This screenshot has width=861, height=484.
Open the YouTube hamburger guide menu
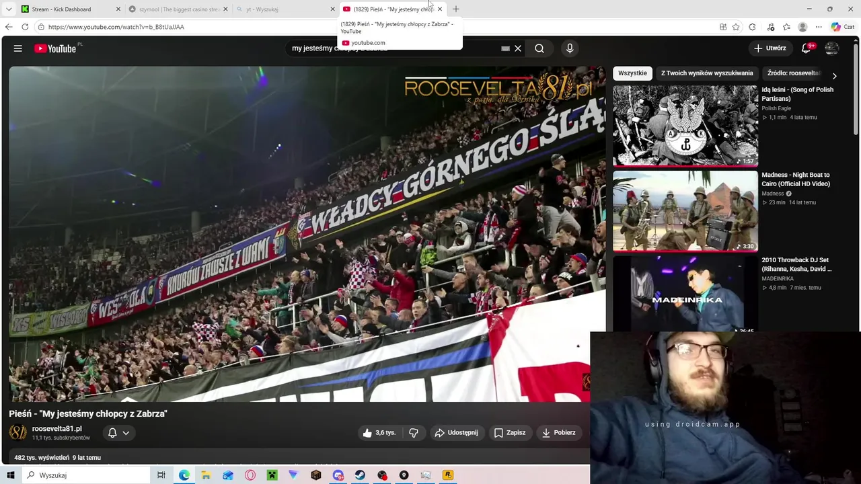point(18,48)
